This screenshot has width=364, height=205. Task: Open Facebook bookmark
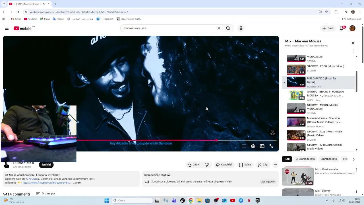click(x=105, y=19)
